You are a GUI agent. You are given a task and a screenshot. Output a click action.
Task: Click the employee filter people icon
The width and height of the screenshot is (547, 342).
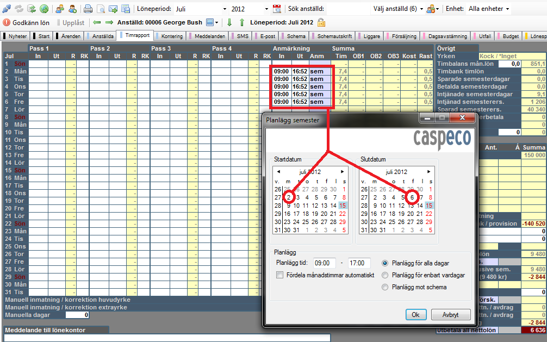point(431,9)
